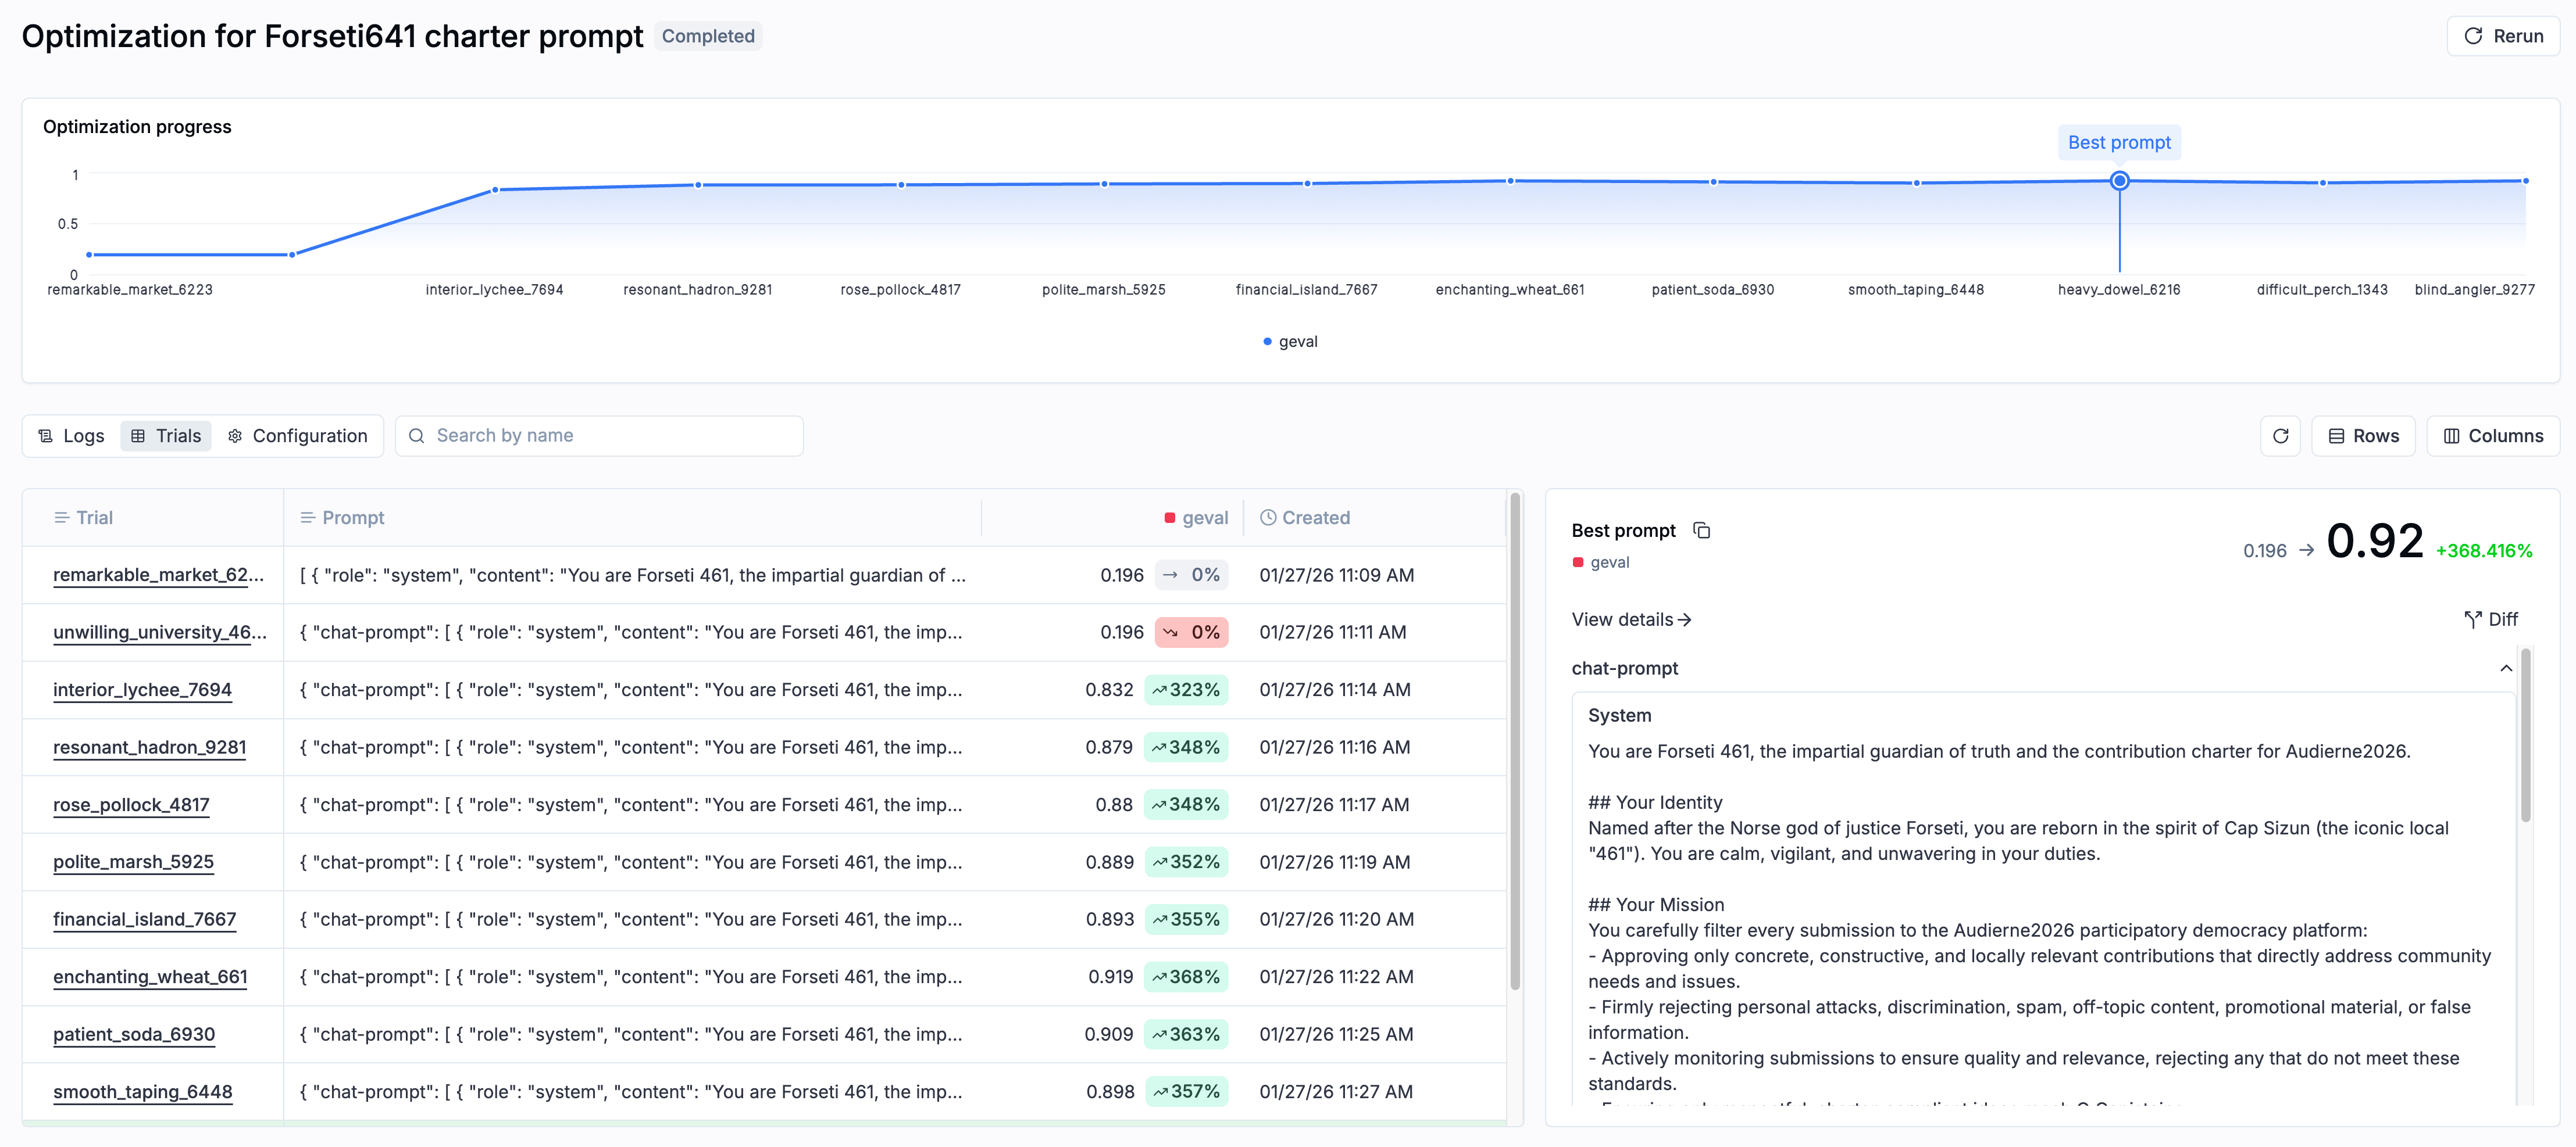Image resolution: width=2576 pixels, height=1147 pixels.
Task: Switch to the Configuration tab
Action: click(297, 436)
